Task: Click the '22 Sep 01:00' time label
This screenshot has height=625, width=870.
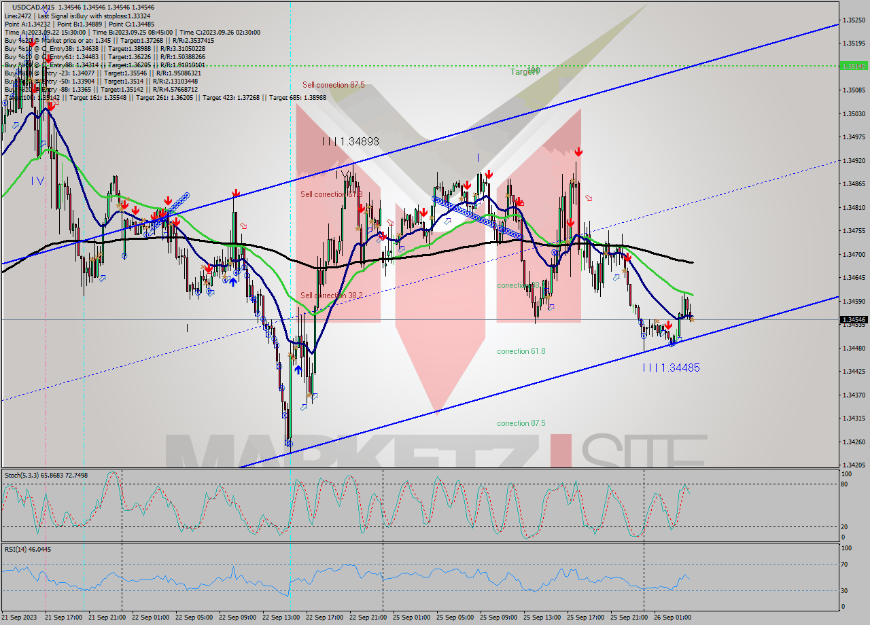Action: [x=151, y=618]
